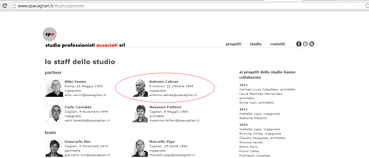This screenshot has height=158, width=369.
Task: Click 'Marco Moro' entry
Action: click(x=249, y=147)
